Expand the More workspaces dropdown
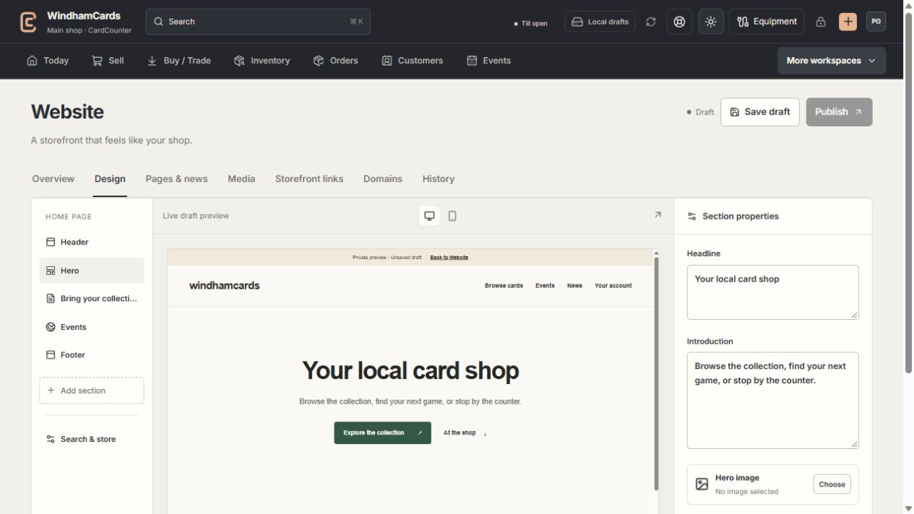Screen dimensions: 914x514 point(832,61)
